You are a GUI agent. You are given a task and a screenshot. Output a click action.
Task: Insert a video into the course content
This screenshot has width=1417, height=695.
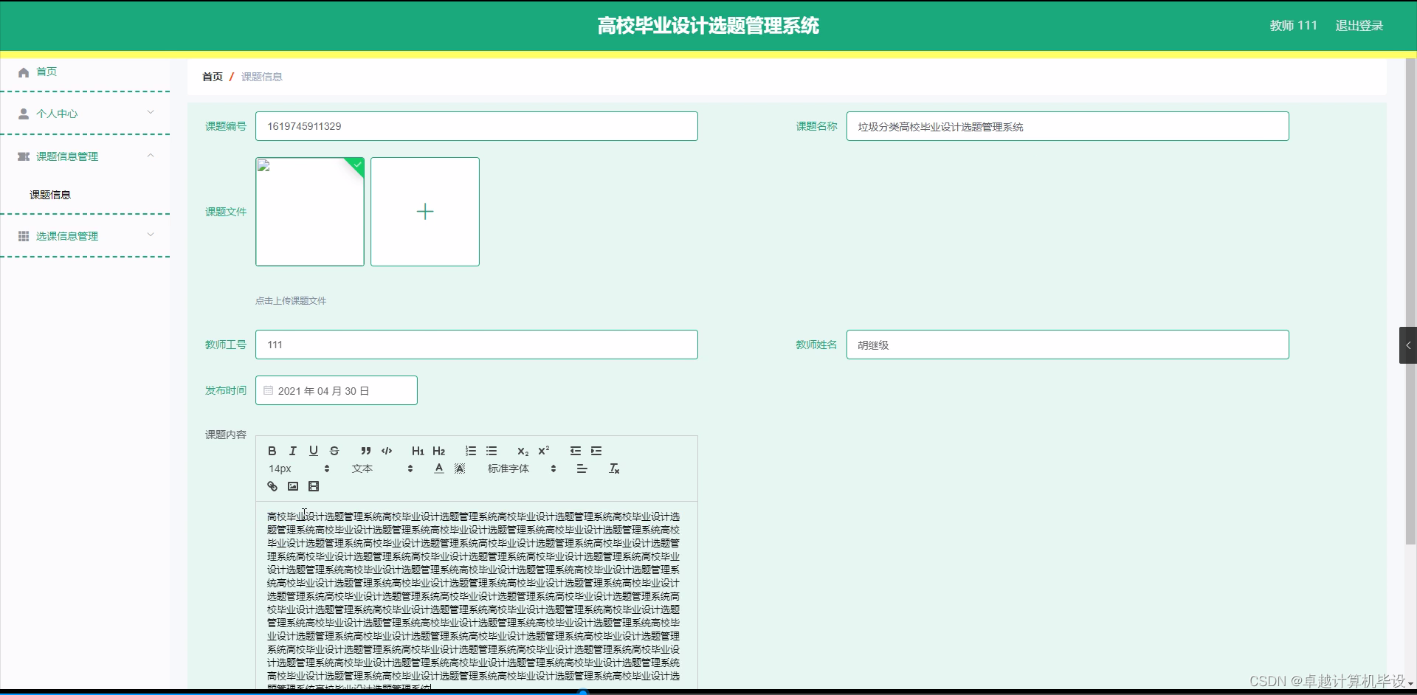click(314, 486)
